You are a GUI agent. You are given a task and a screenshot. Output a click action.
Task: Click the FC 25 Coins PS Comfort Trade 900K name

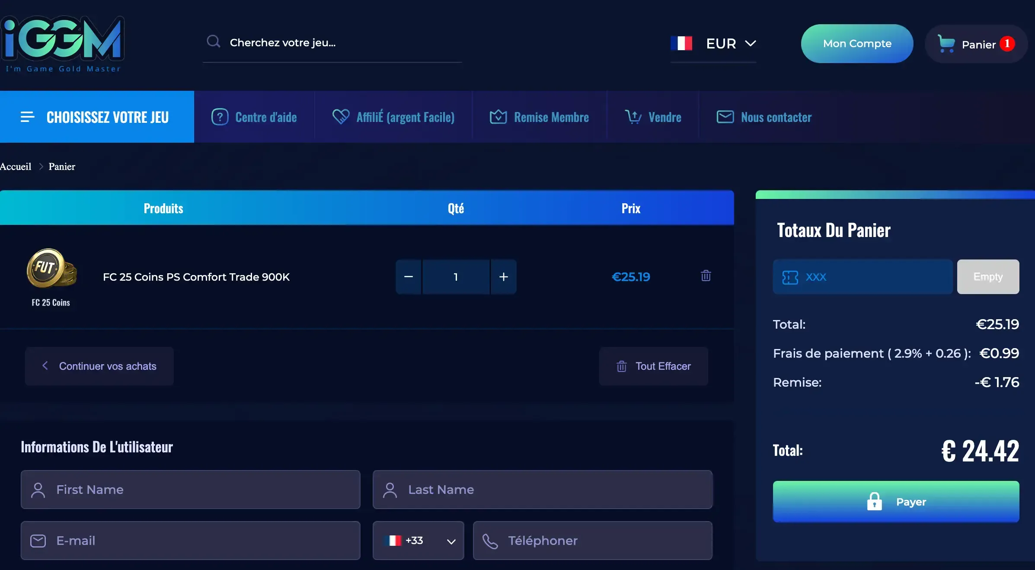click(x=196, y=277)
